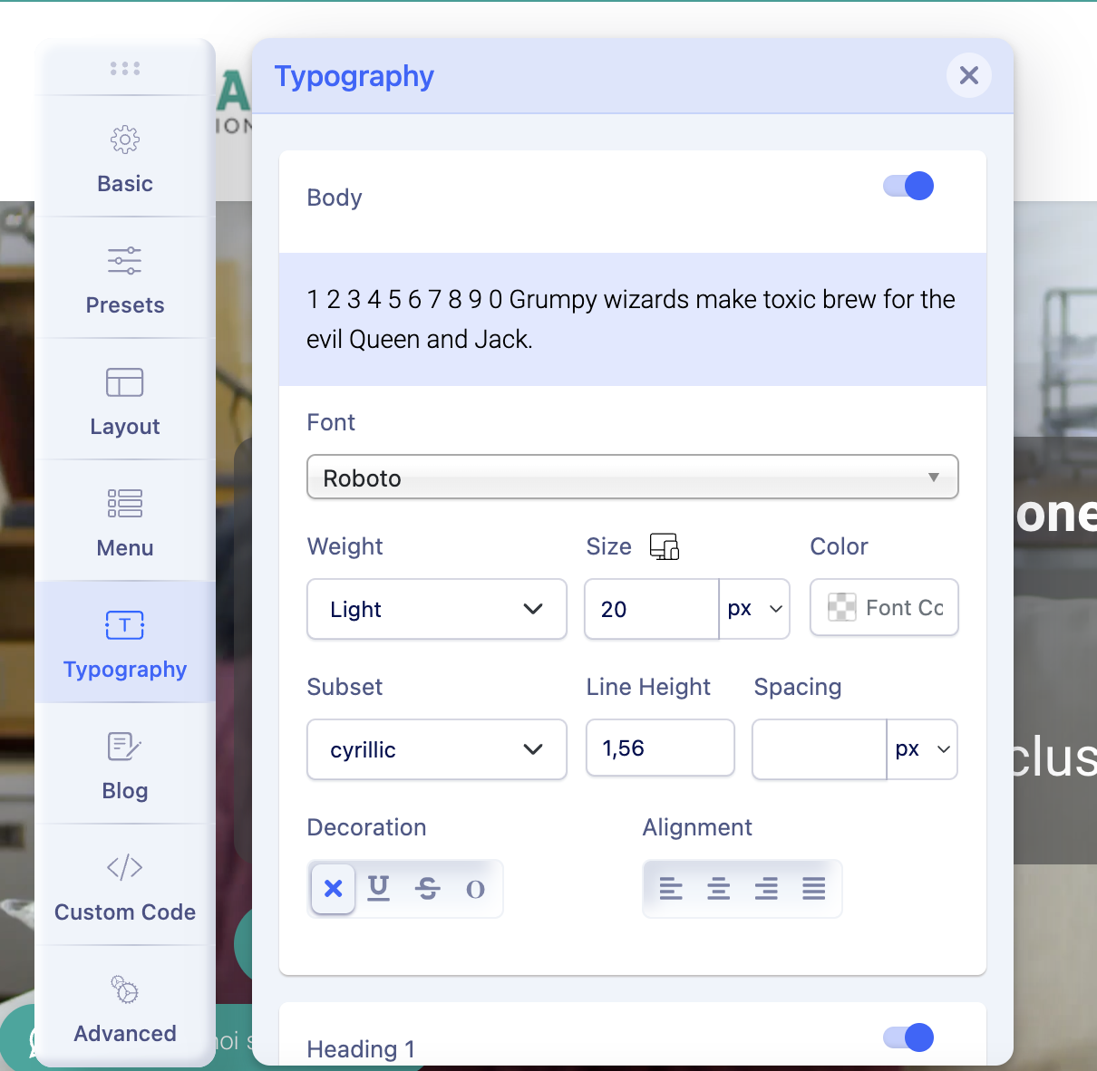Set alignment to justify
Image resolution: width=1097 pixels, height=1071 pixels.
813,889
